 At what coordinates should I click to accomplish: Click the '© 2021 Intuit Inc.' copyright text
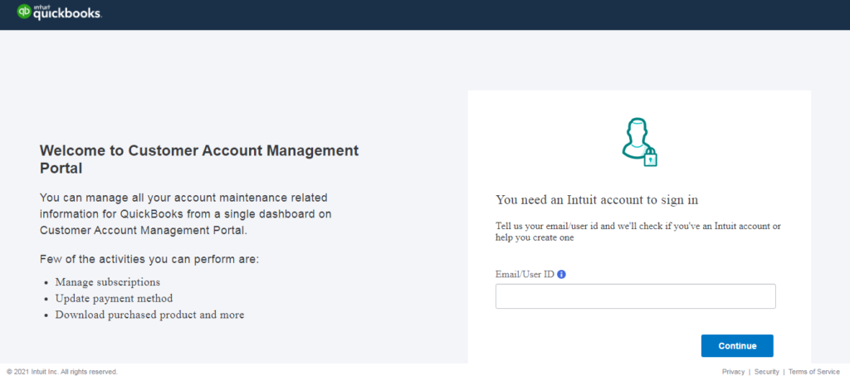click(61, 372)
